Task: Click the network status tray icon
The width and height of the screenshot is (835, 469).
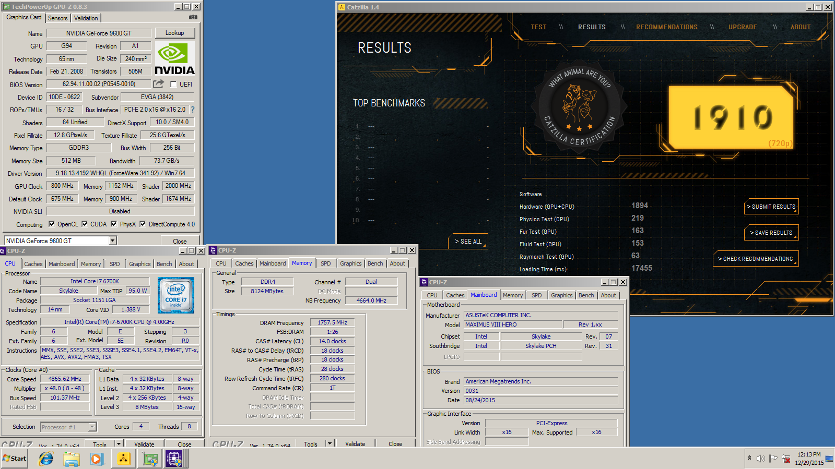Action: pos(786,459)
